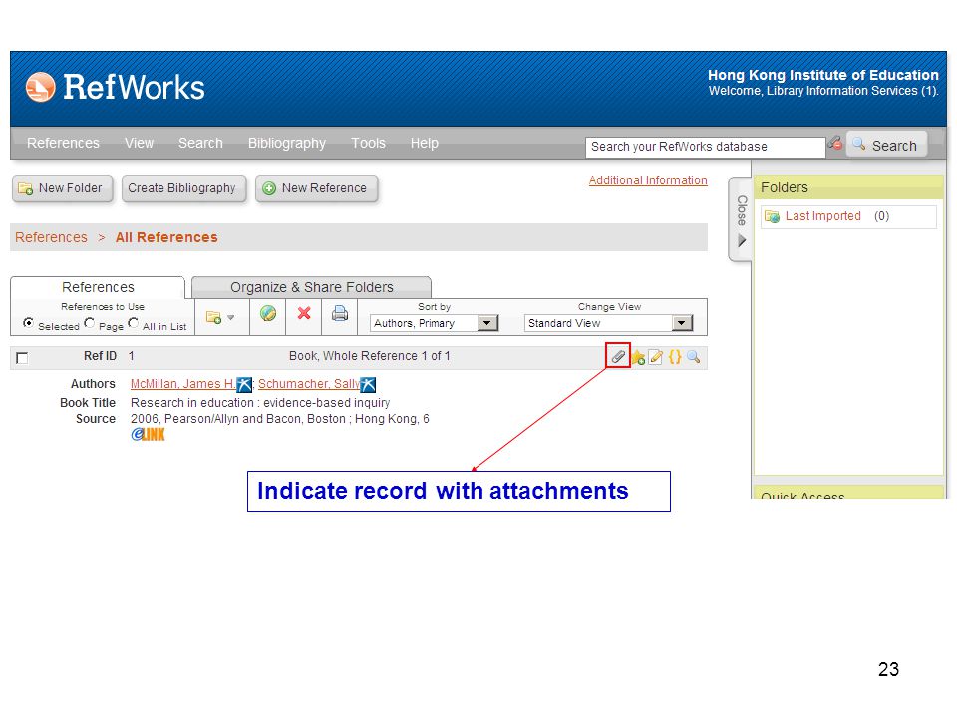The image size is (957, 718).
Task: Open the Search menu
Action: click(200, 143)
